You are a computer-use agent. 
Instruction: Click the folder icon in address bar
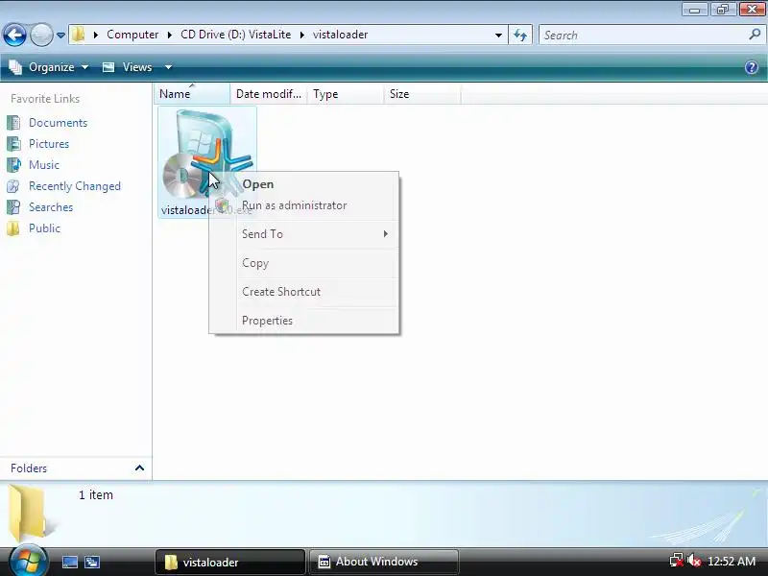point(78,35)
